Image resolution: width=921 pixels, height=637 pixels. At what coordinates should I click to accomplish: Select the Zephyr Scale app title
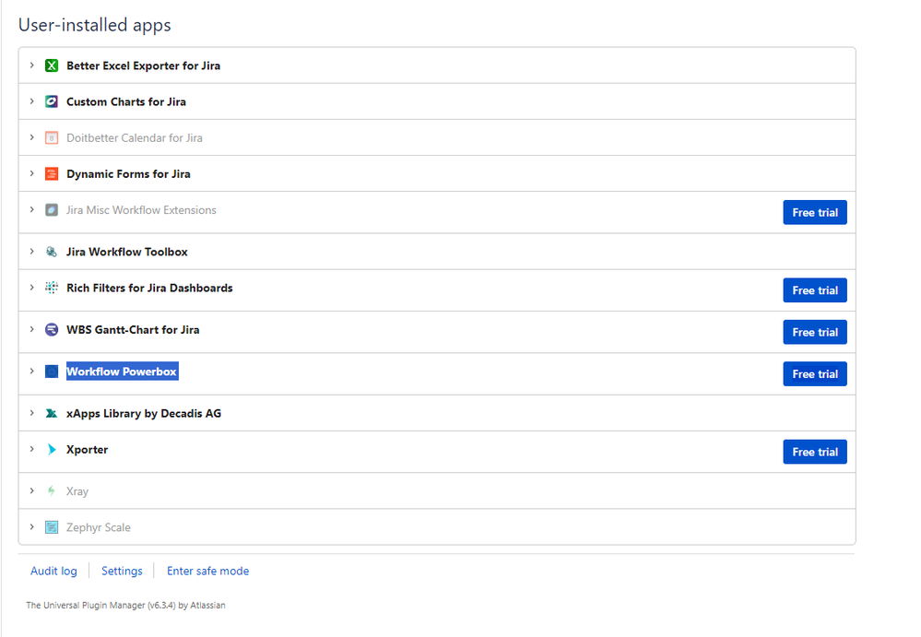[98, 527]
